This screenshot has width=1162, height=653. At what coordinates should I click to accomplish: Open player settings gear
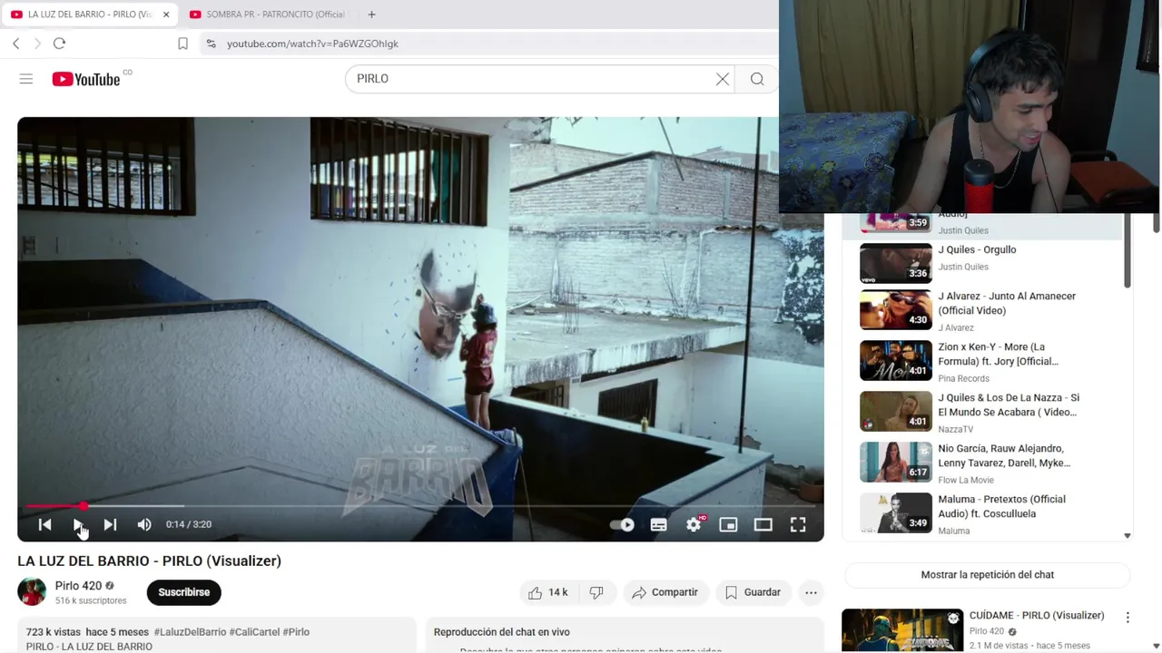[x=694, y=524]
